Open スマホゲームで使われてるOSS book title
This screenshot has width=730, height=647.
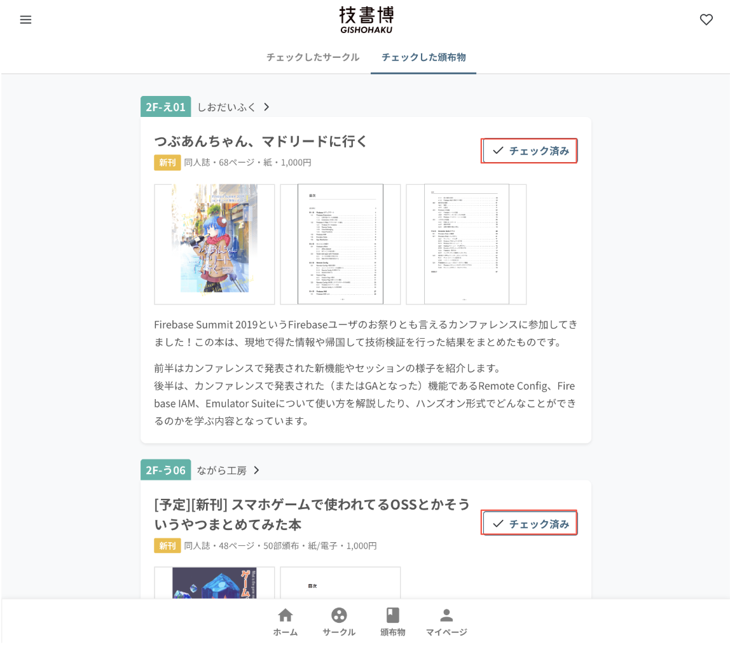pyautogui.click(x=312, y=514)
